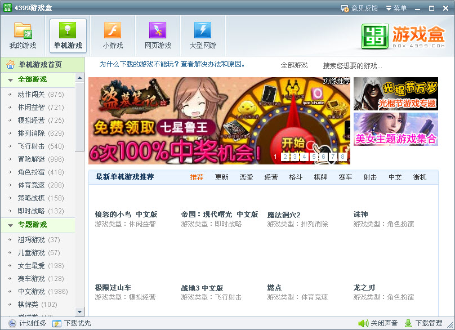Open 中文游戏 (1986) topic
Image resolution: width=455 pixels, height=330 pixels.
point(43,292)
